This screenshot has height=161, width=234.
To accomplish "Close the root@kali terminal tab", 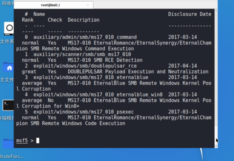I will click(x=88, y=5).
